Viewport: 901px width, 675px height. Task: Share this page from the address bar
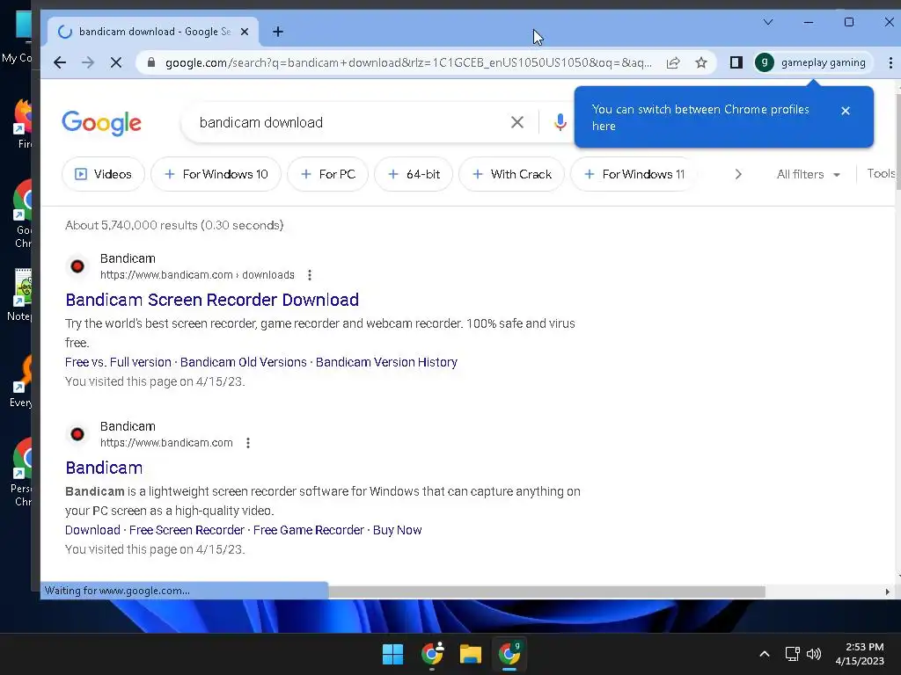click(x=673, y=62)
